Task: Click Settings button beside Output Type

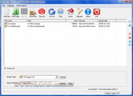Action: 62,77
